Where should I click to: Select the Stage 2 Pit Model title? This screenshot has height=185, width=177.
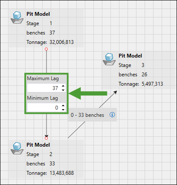point(38,145)
